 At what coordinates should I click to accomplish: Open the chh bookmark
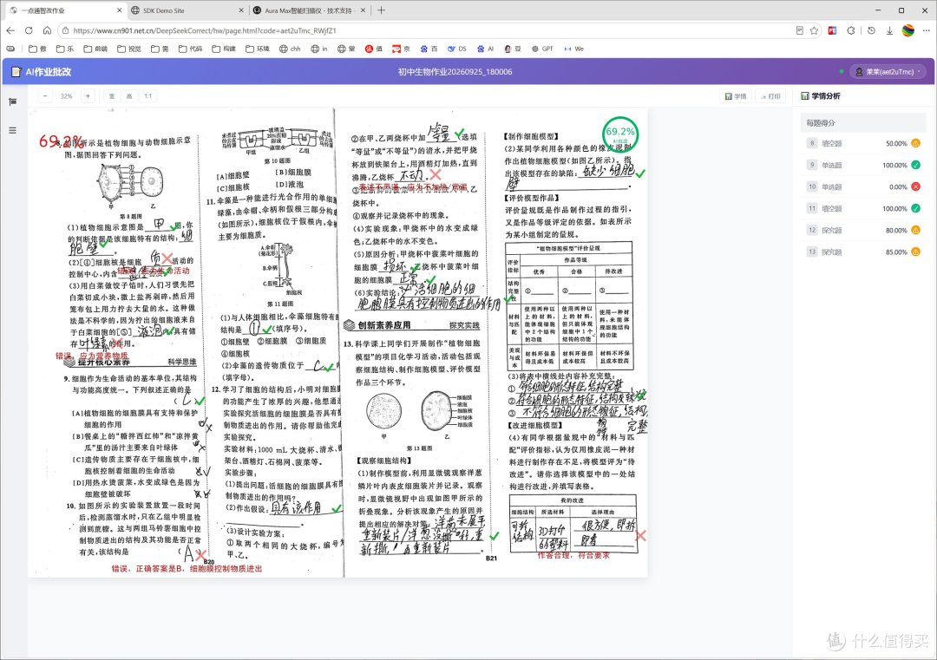tap(290, 49)
